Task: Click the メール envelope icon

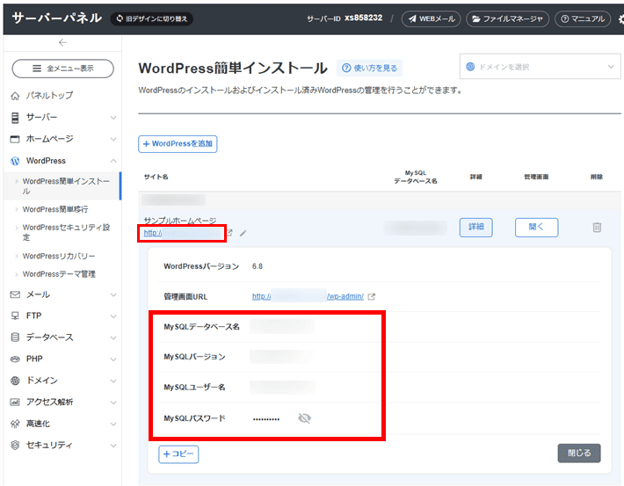Action: click(15, 294)
